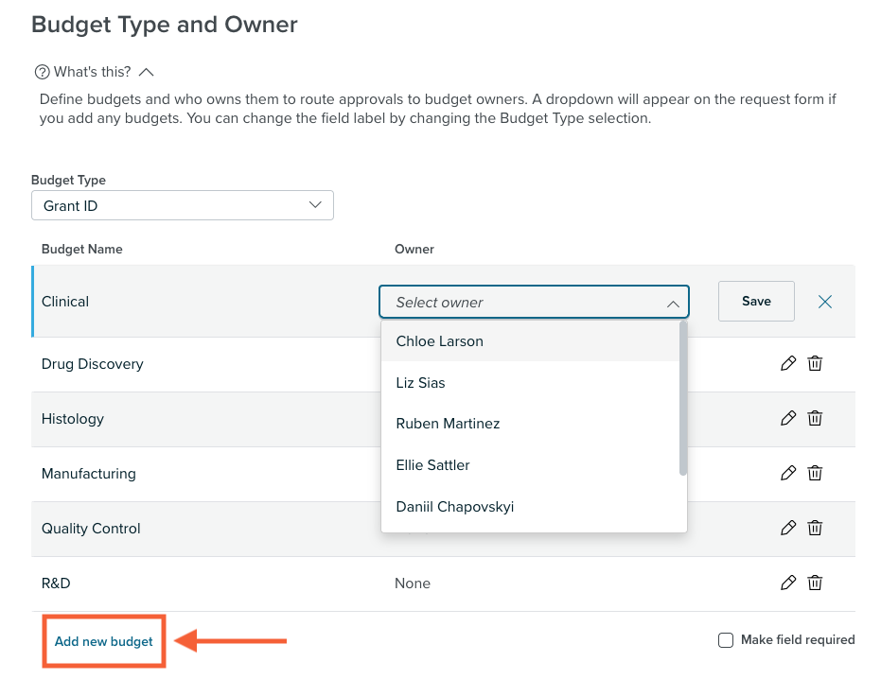The width and height of the screenshot is (881, 679).
Task: Collapse the What's this help section
Action: (x=146, y=72)
